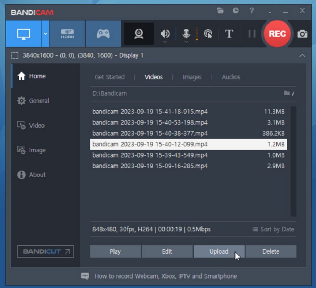Select Screen Recording mode monitor icon
The width and height of the screenshot is (316, 288).
pyautogui.click(x=24, y=34)
